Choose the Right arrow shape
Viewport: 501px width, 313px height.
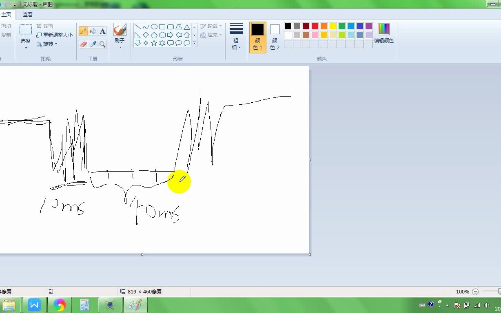click(171, 35)
